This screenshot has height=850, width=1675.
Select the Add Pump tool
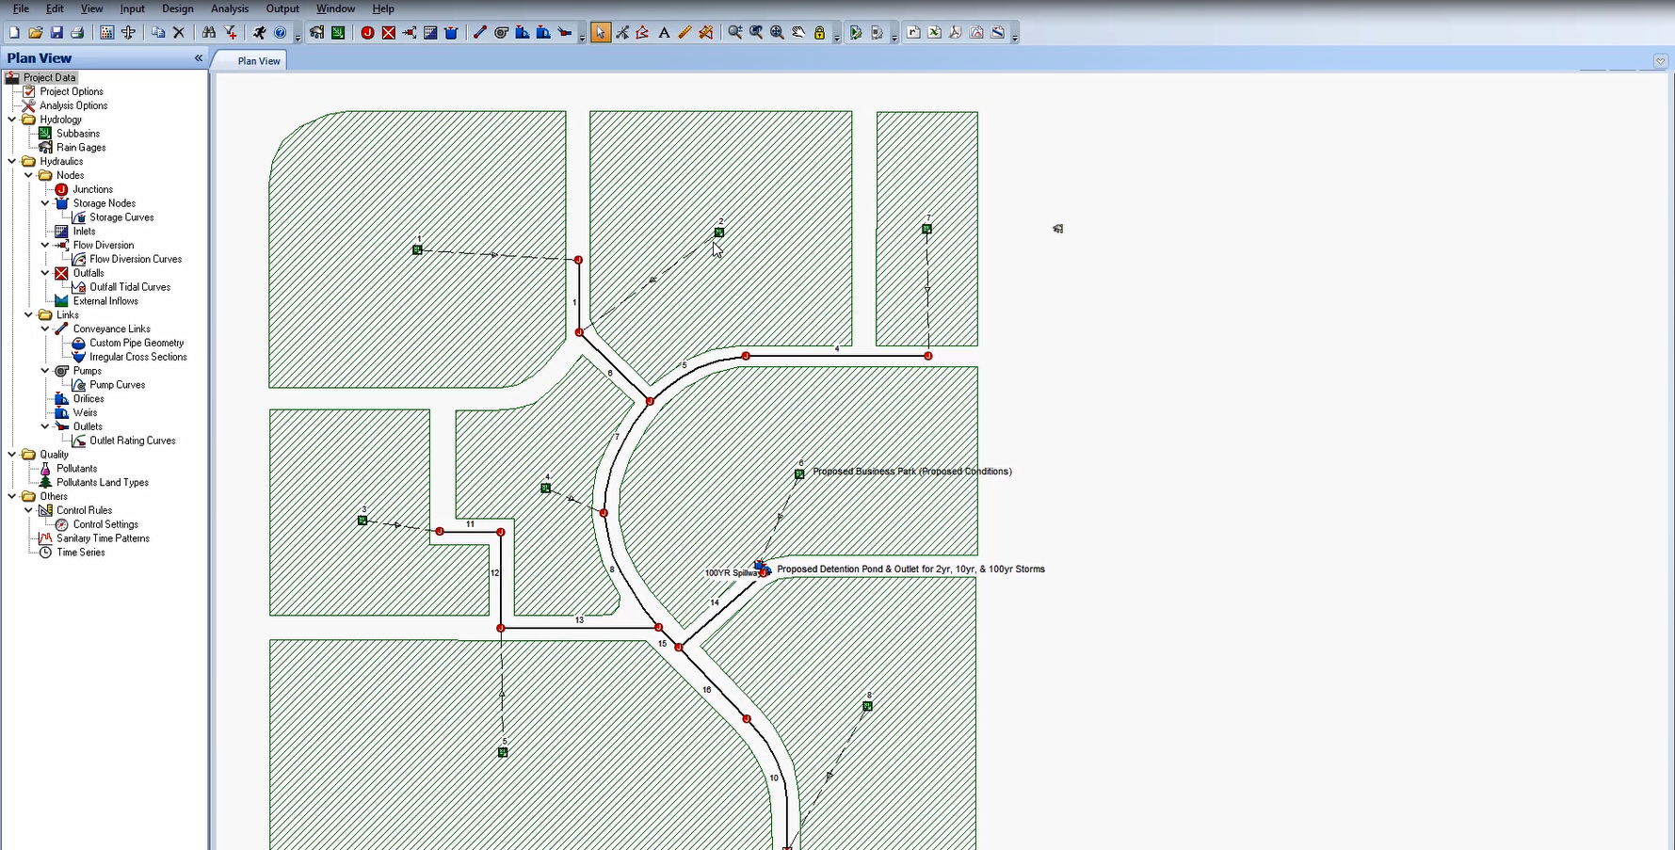(501, 33)
